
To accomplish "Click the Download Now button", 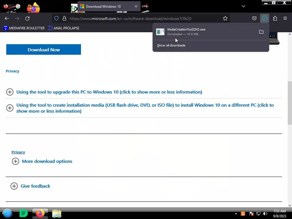I will [44, 50].
